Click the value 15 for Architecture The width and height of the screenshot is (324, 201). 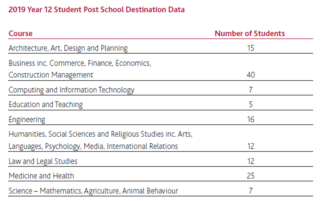pyautogui.click(x=251, y=48)
